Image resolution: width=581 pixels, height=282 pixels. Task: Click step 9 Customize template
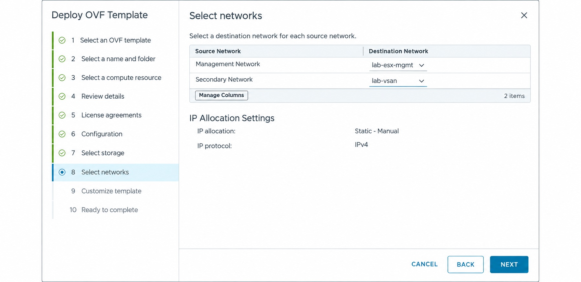tap(115, 191)
